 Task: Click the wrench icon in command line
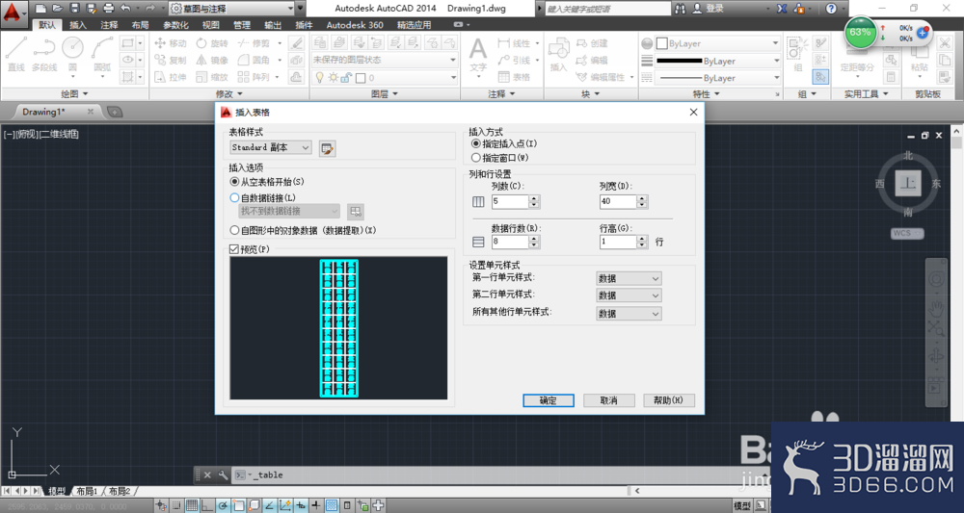pyautogui.click(x=223, y=475)
